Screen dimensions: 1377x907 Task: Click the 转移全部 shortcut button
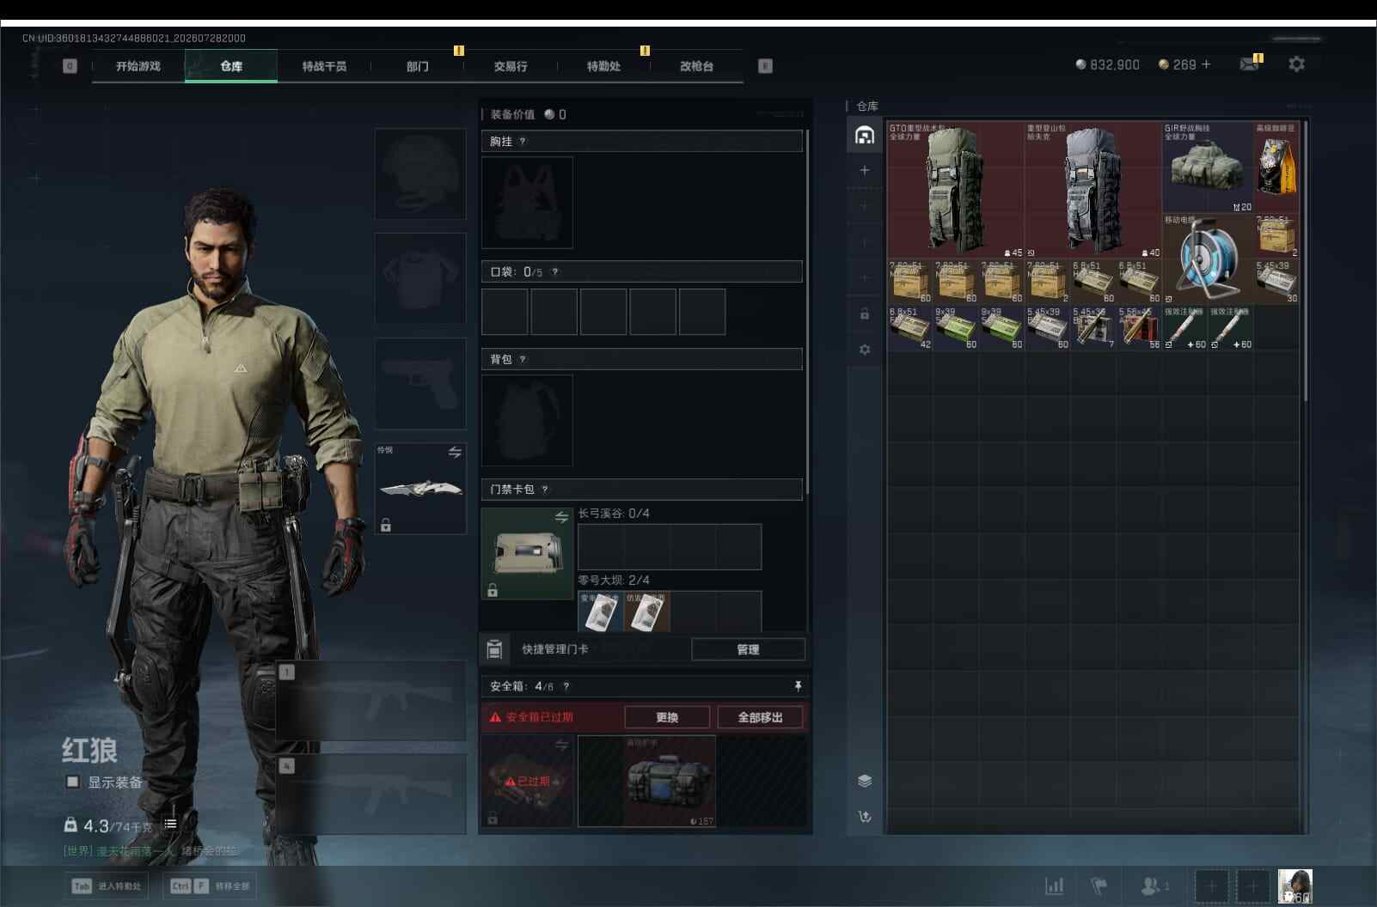pos(210,886)
